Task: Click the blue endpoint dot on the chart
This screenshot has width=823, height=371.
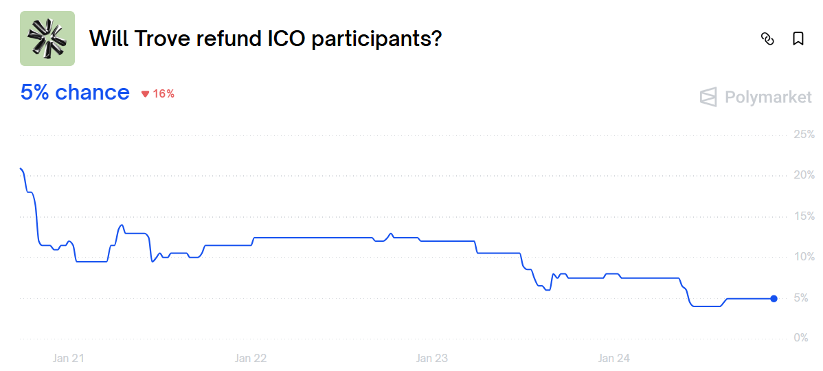Action: pyautogui.click(x=774, y=299)
